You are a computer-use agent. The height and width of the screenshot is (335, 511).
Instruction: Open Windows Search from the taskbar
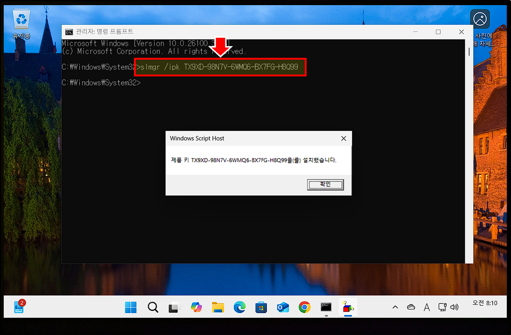(152, 307)
